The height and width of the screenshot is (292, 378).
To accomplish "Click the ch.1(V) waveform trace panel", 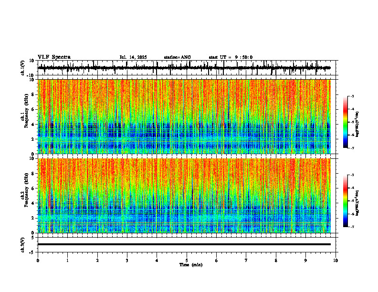I will [188, 68].
